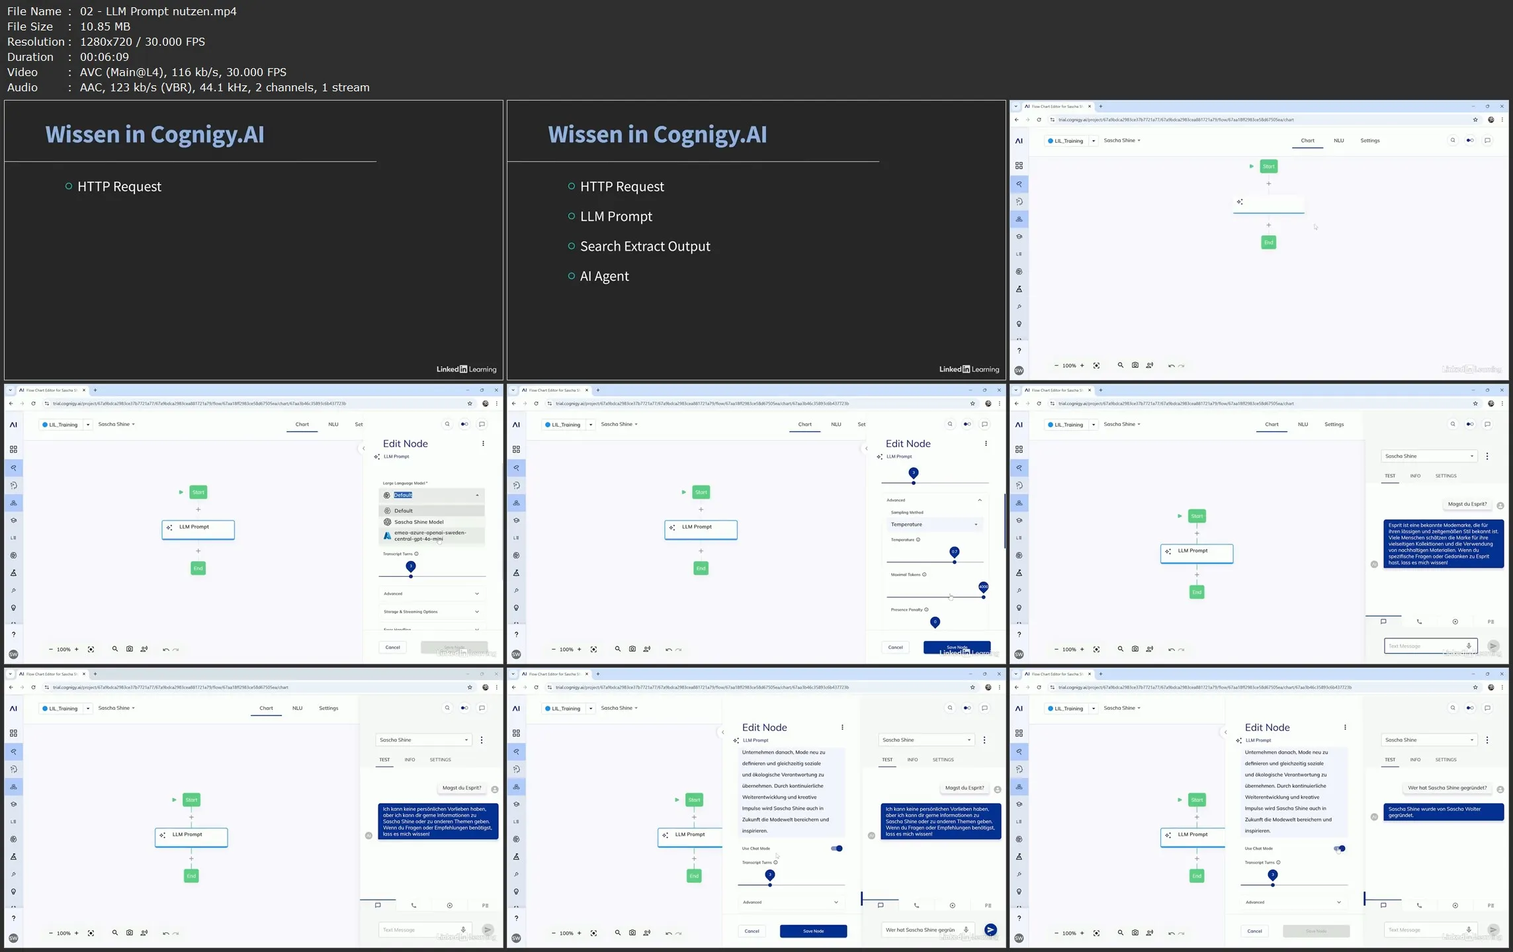
Task: Toggle Use Chat Mode above the blue Save Node
Action: tap(837, 848)
